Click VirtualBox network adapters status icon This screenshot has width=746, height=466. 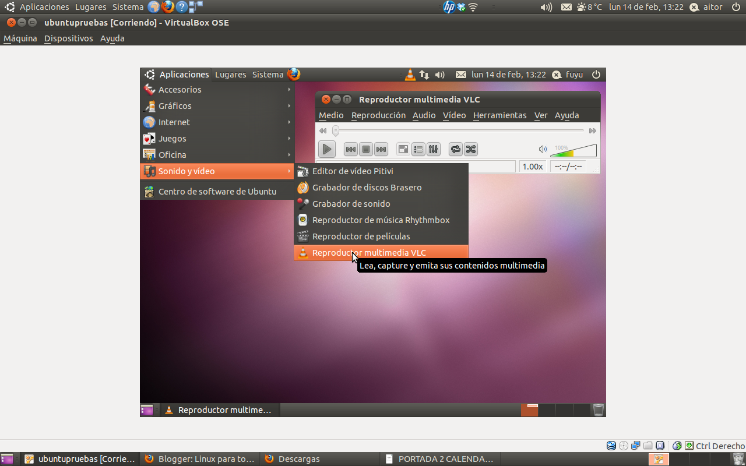point(636,446)
